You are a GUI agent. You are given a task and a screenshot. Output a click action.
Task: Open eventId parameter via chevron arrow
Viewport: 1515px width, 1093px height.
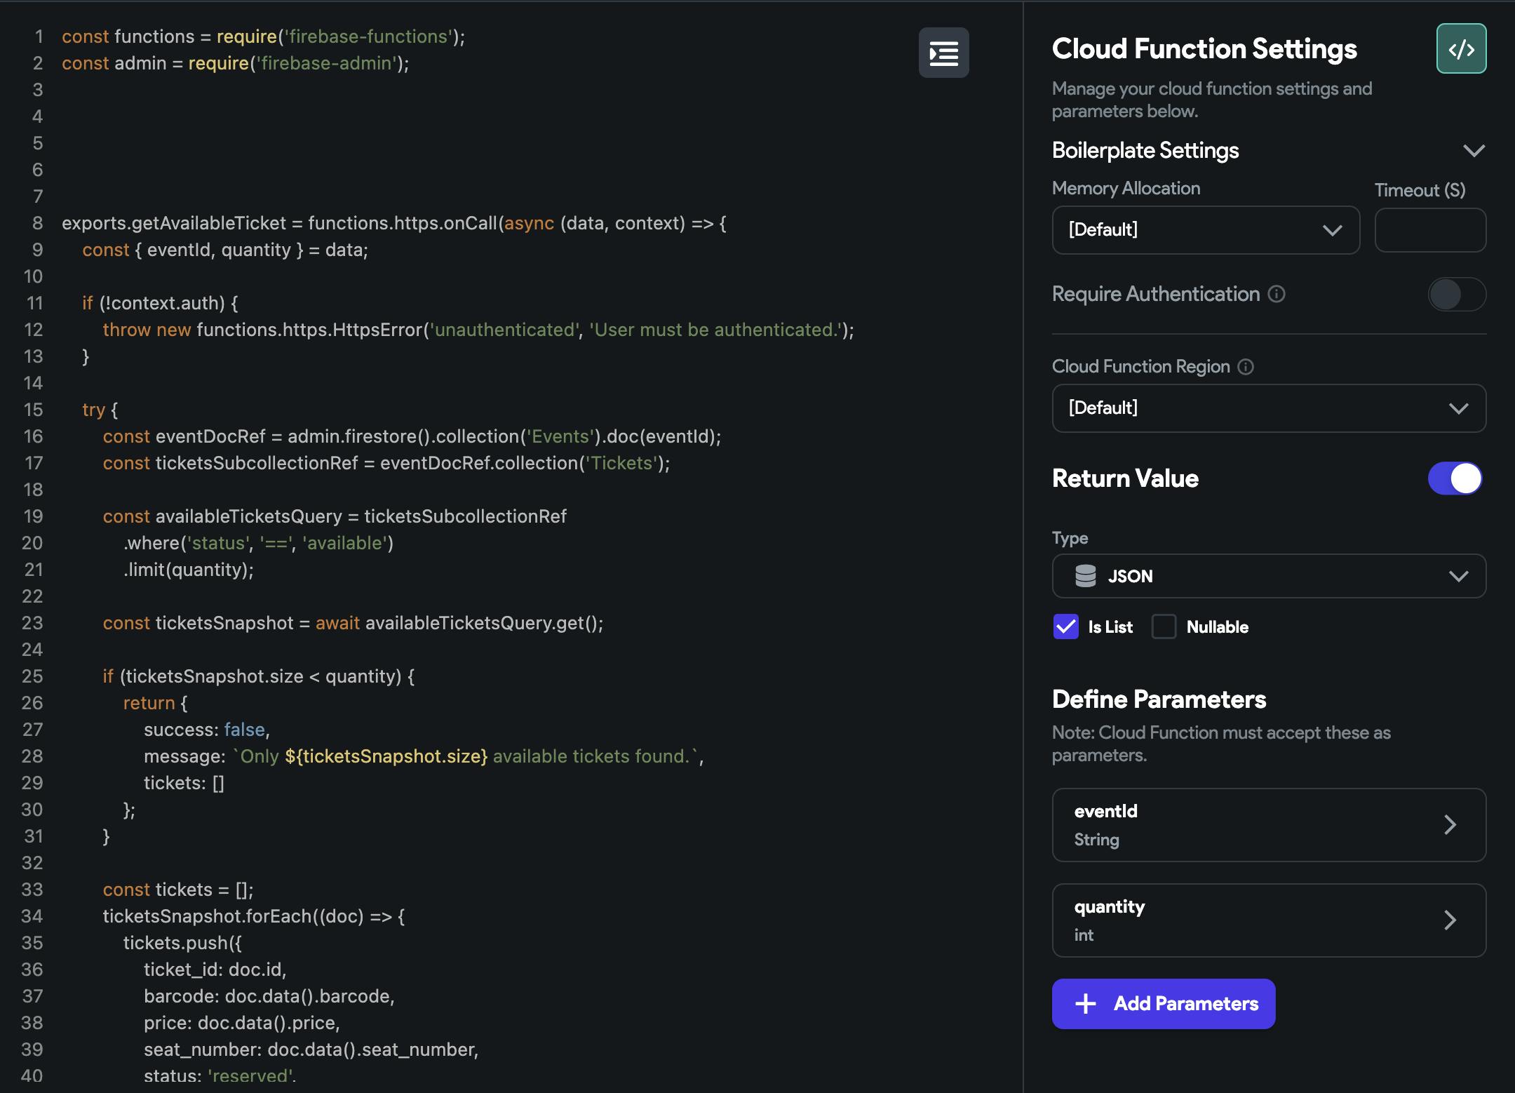1450,824
